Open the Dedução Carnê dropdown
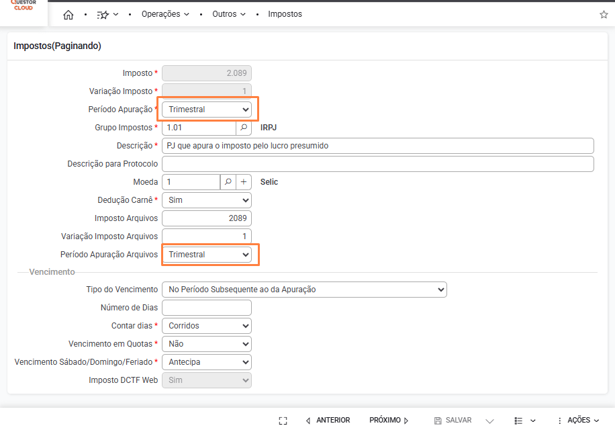This screenshot has height=434, width=615. point(207,200)
